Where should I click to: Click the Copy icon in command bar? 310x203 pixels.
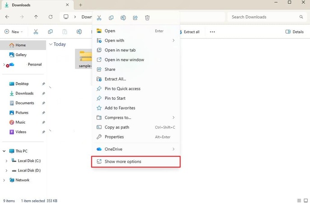tap(50, 32)
